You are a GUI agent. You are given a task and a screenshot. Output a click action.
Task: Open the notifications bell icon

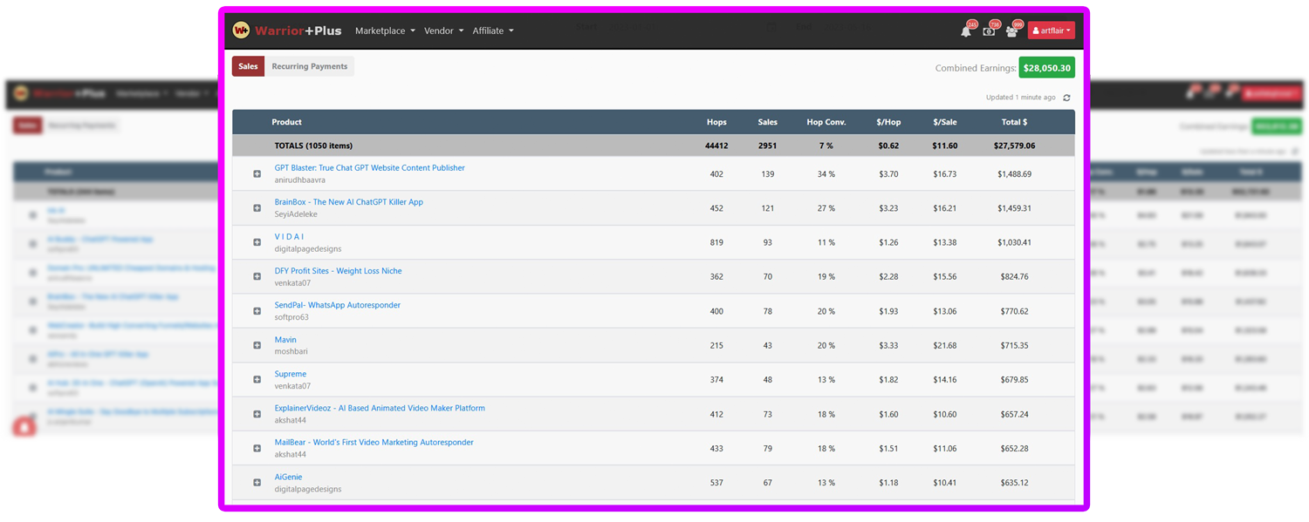pos(965,31)
